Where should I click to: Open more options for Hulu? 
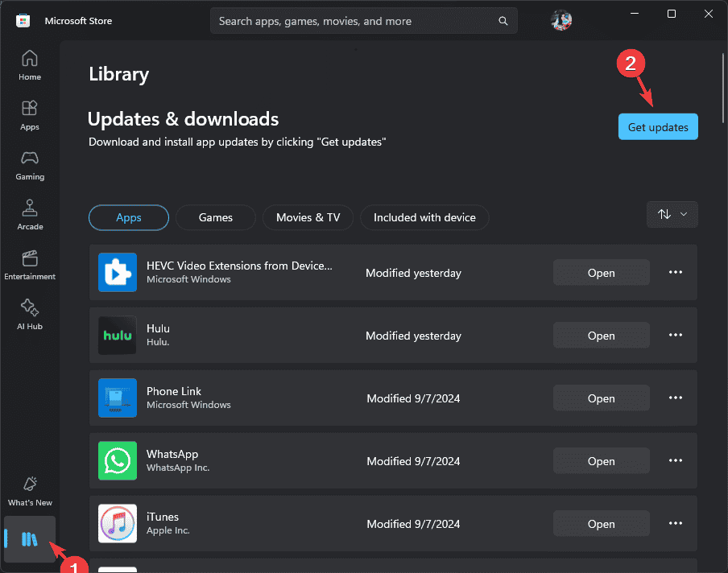[676, 335]
